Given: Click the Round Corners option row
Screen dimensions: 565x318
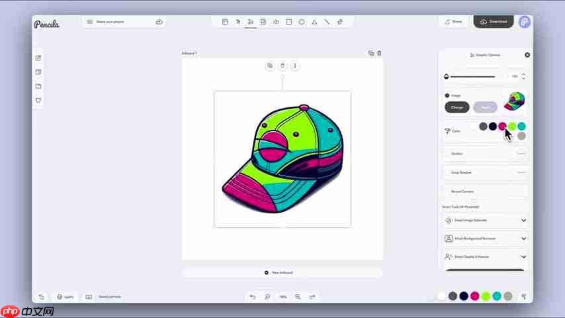Looking at the screenshot, I should (x=486, y=191).
